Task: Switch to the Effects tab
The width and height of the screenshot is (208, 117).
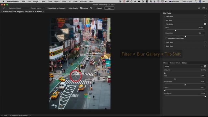Action: pos(165,63)
